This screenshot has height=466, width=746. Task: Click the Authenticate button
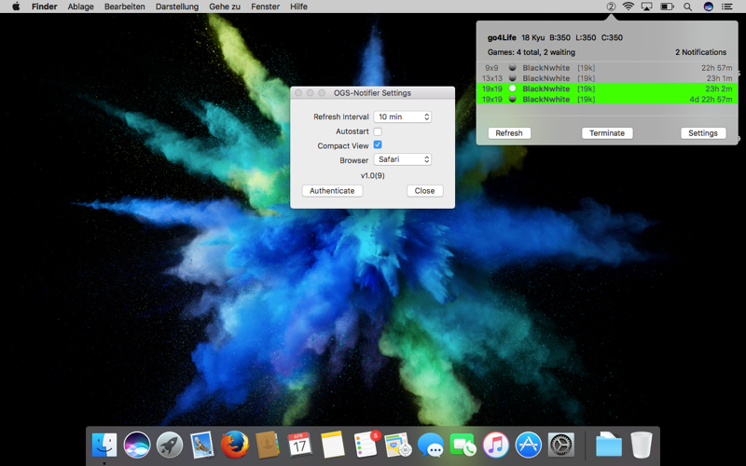[x=332, y=191]
